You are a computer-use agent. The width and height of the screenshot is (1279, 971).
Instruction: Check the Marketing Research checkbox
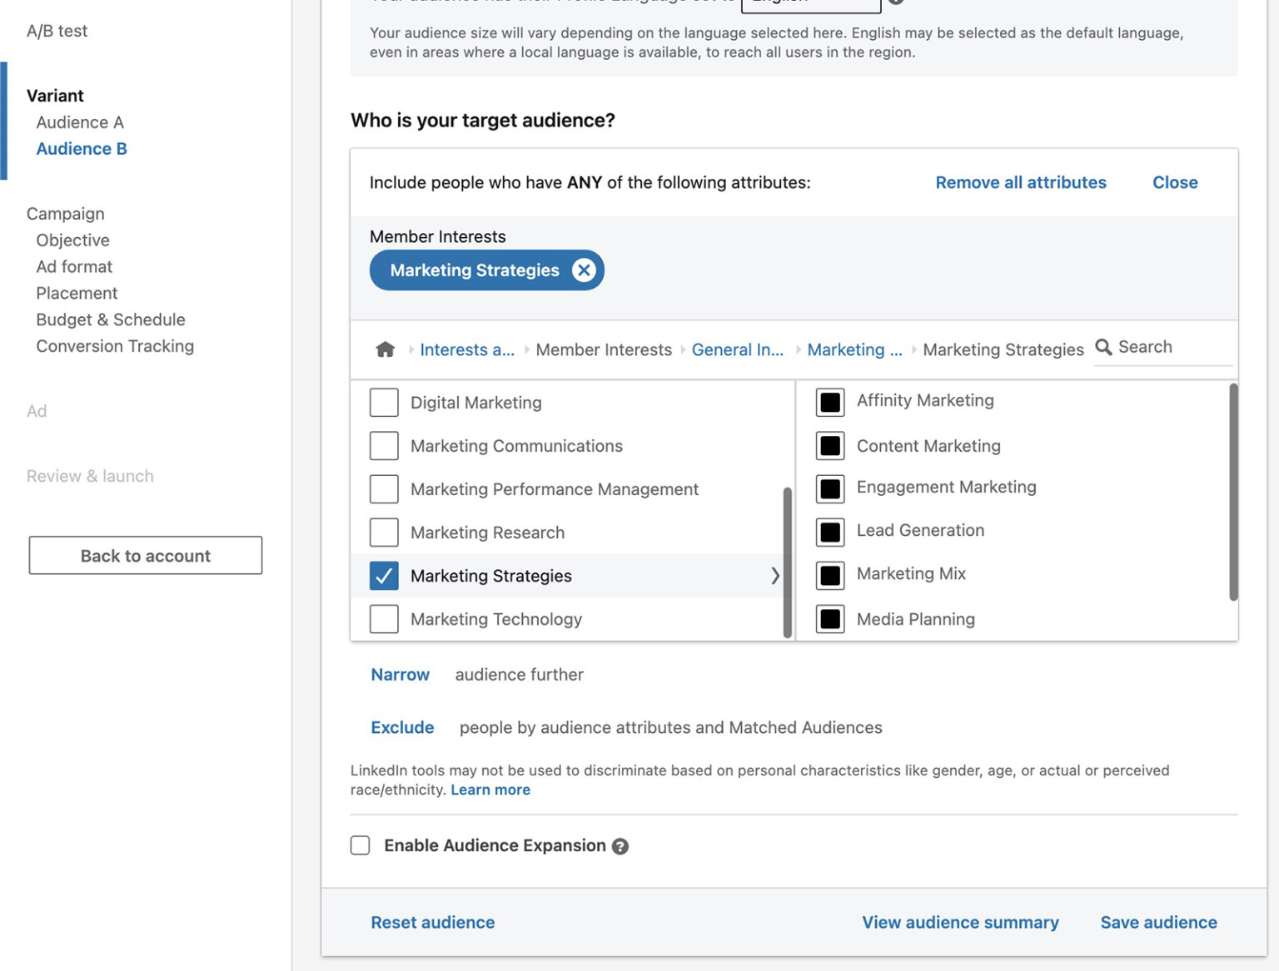(384, 532)
